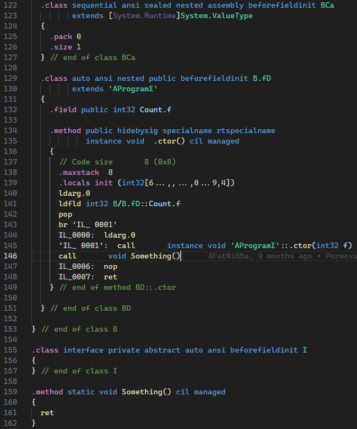Click the 'sequential' keyword on line 122
357x429 pixels.
pyautogui.click(x=95, y=5)
